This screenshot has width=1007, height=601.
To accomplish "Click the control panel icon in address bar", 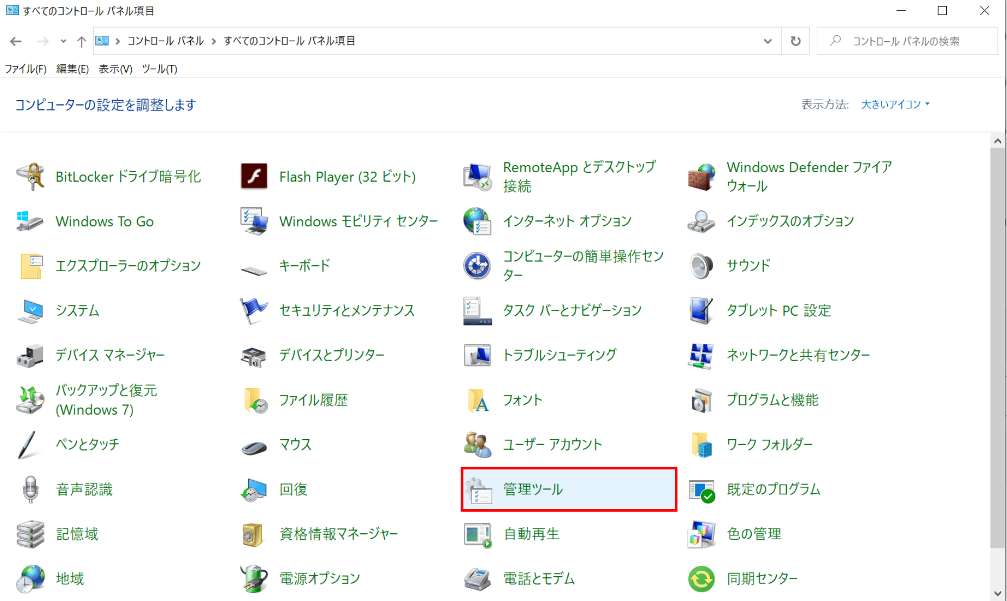I will tap(102, 41).
